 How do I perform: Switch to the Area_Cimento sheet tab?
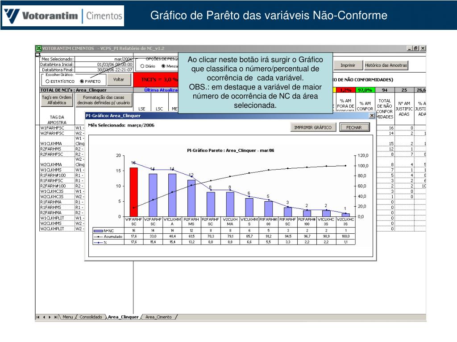pyautogui.click(x=158, y=317)
